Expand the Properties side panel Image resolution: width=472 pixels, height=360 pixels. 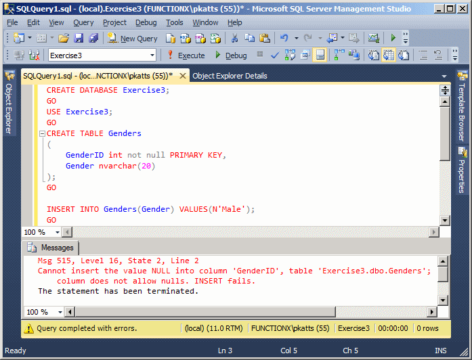462,171
